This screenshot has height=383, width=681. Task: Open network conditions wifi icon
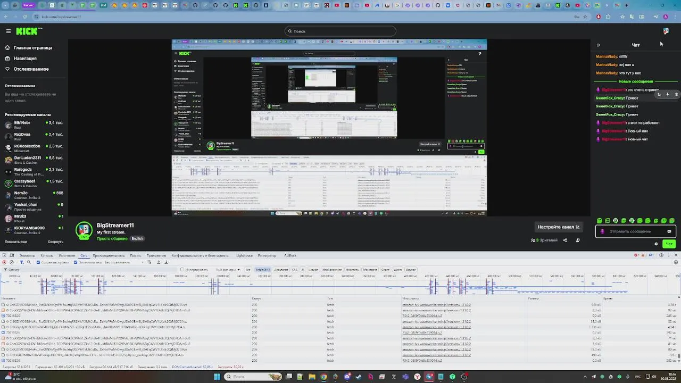point(149,262)
